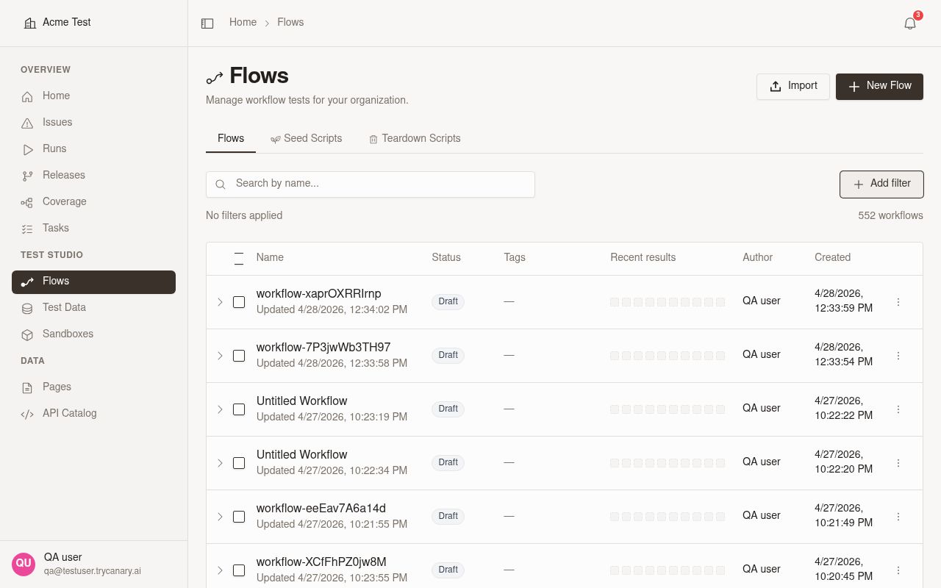Click the Tasks checklist icon
This screenshot has height=588, width=941.
click(27, 229)
